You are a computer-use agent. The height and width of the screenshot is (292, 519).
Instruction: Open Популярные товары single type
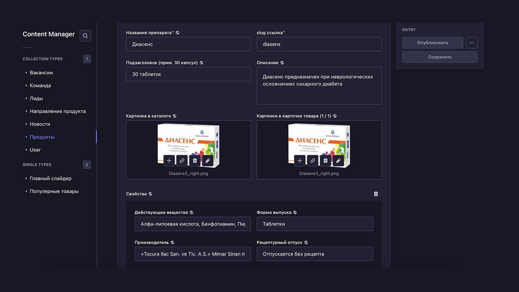[x=54, y=191]
